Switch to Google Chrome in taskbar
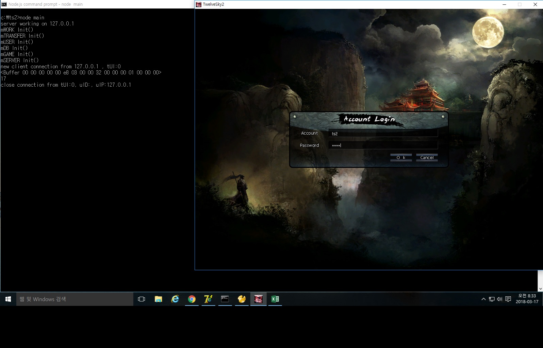543x348 pixels. pos(192,299)
